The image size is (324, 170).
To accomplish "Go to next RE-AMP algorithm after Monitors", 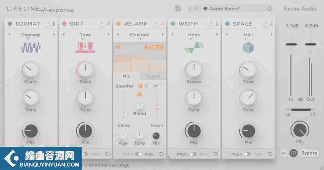I will 163,34.
